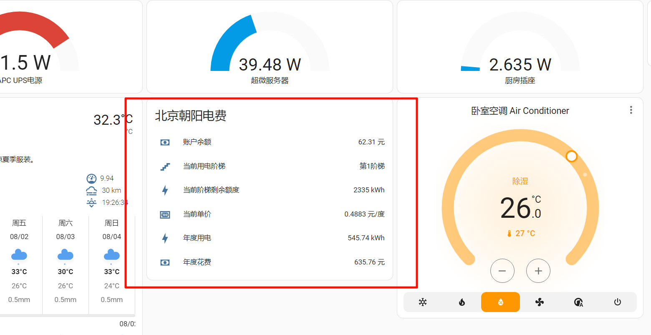Open the 账户余额 row label
This screenshot has width=651, height=335.
pyautogui.click(x=197, y=142)
